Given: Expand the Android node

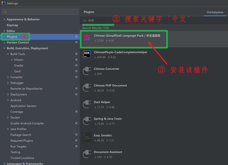Looking at the screenshot, I should (x=8, y=100).
